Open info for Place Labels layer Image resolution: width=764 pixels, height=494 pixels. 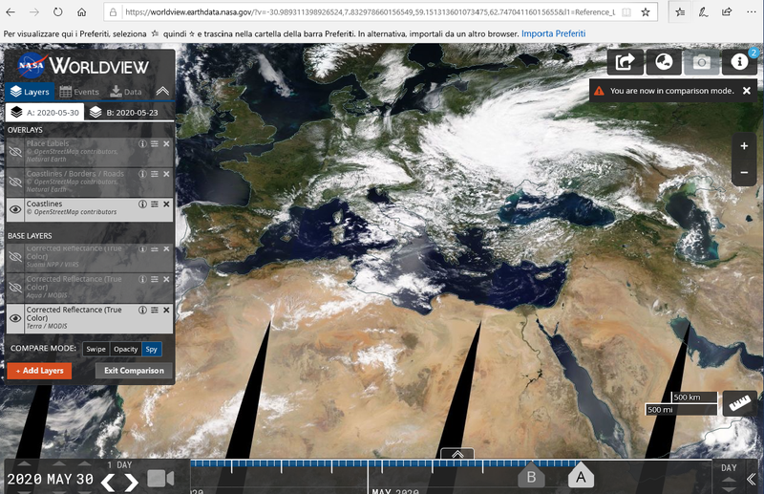point(142,144)
